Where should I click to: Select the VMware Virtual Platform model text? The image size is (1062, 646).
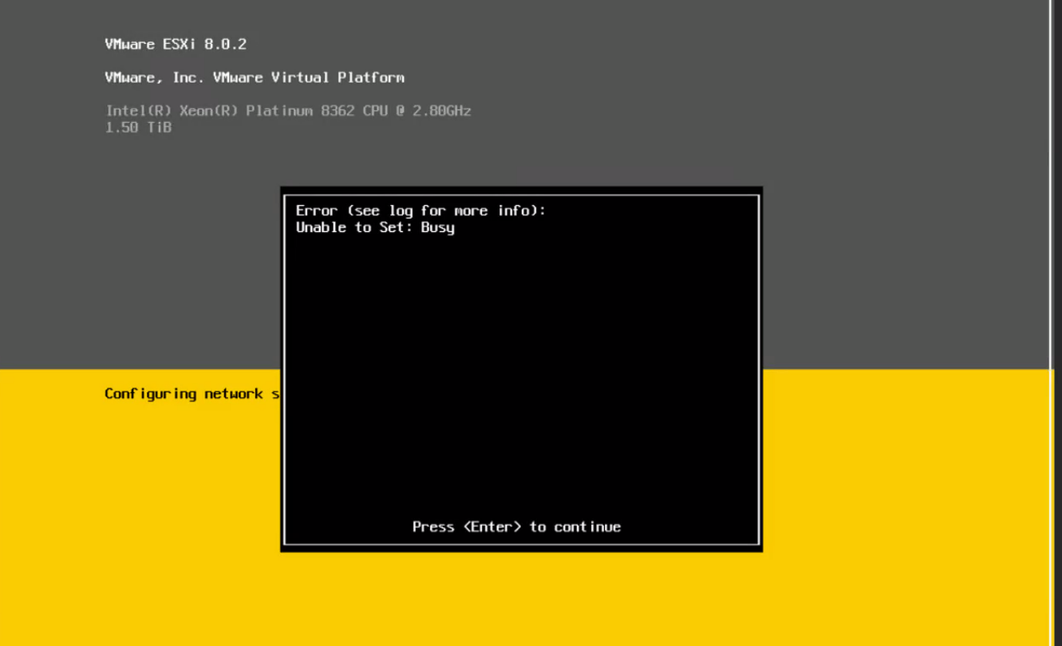(255, 77)
